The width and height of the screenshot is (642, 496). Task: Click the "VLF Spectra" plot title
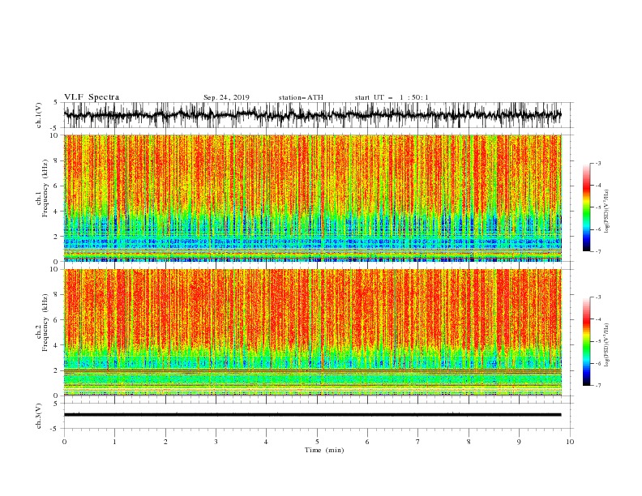click(x=92, y=97)
